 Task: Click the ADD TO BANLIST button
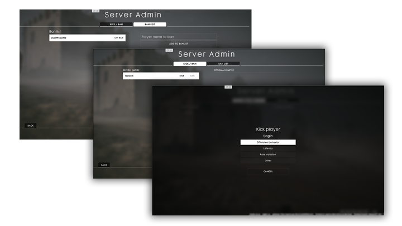pyautogui.click(x=178, y=44)
